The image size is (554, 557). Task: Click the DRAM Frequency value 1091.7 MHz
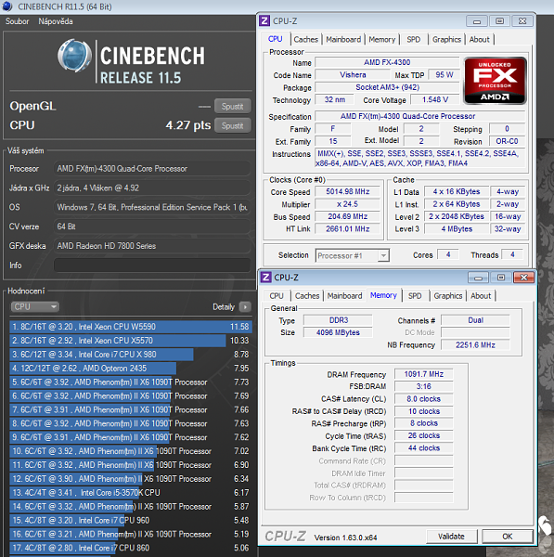pyautogui.click(x=424, y=374)
